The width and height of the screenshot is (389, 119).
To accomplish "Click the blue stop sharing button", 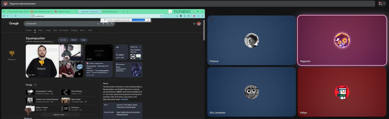I will pos(138,20).
